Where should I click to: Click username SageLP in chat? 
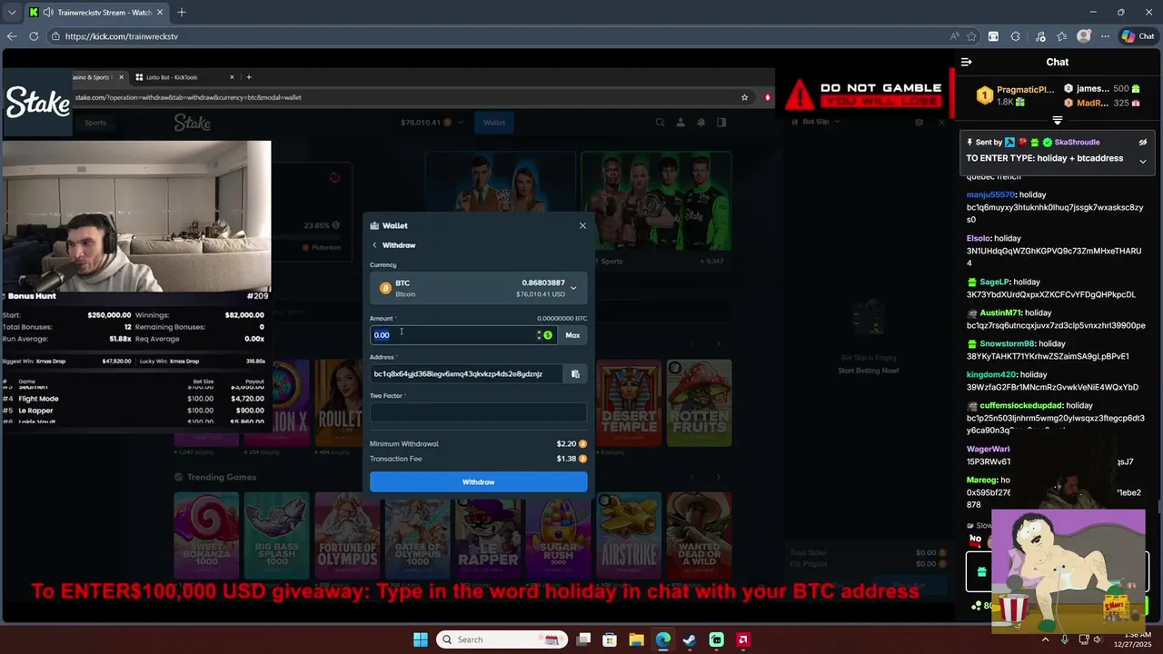tap(995, 282)
